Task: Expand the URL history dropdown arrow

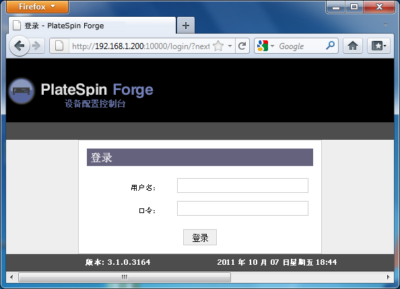Action: tap(230, 46)
